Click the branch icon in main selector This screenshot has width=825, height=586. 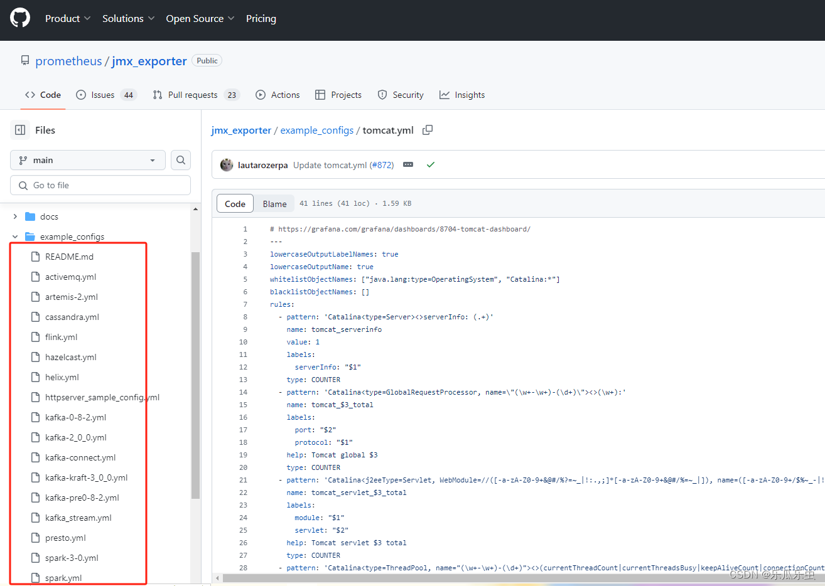click(x=23, y=160)
